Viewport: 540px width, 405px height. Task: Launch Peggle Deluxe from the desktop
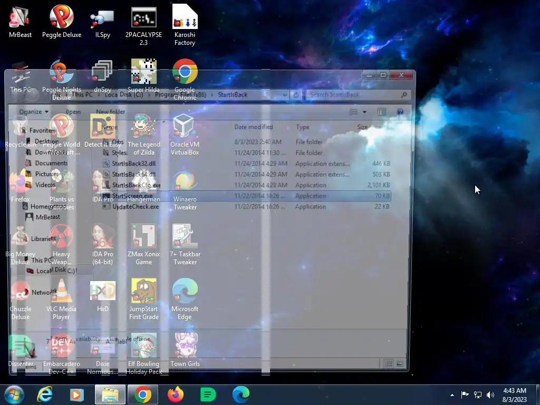coord(62,21)
